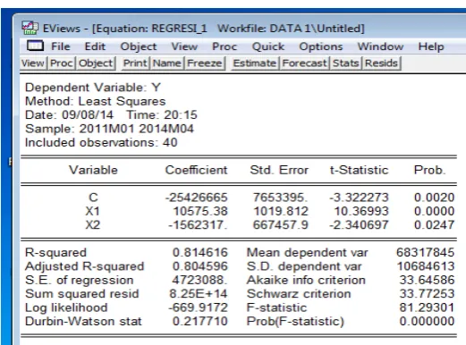The width and height of the screenshot is (466, 345).
Task: Click the Estimate toolbar button
Action: point(255,63)
